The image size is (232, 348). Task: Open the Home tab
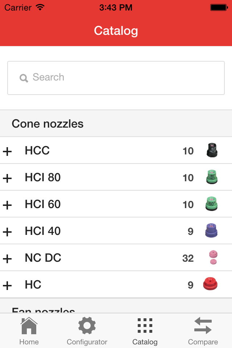[29, 331]
